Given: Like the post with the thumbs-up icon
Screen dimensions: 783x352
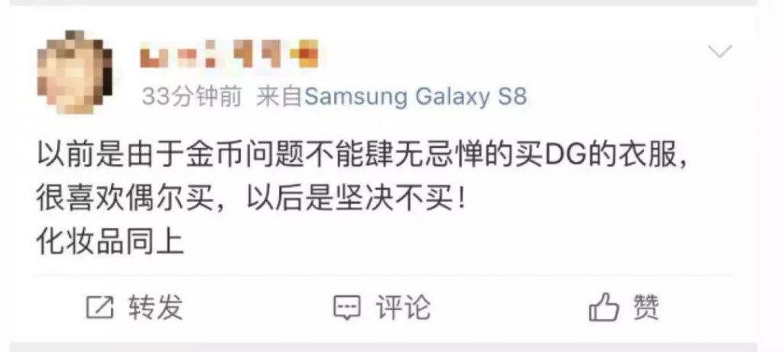Looking at the screenshot, I should pos(604,307).
